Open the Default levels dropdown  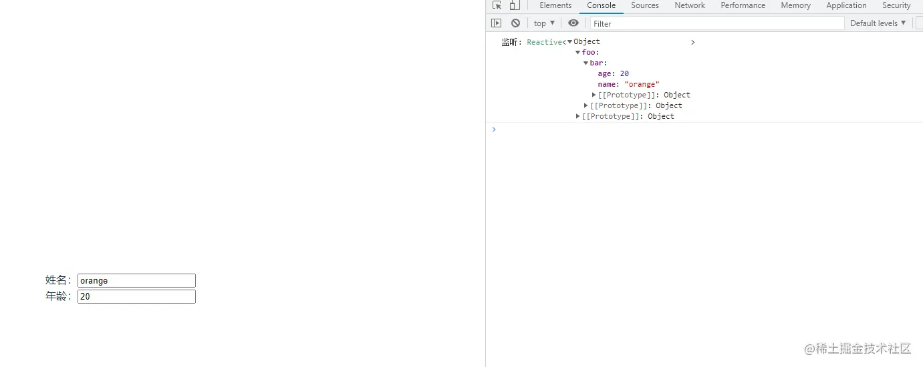click(x=878, y=23)
